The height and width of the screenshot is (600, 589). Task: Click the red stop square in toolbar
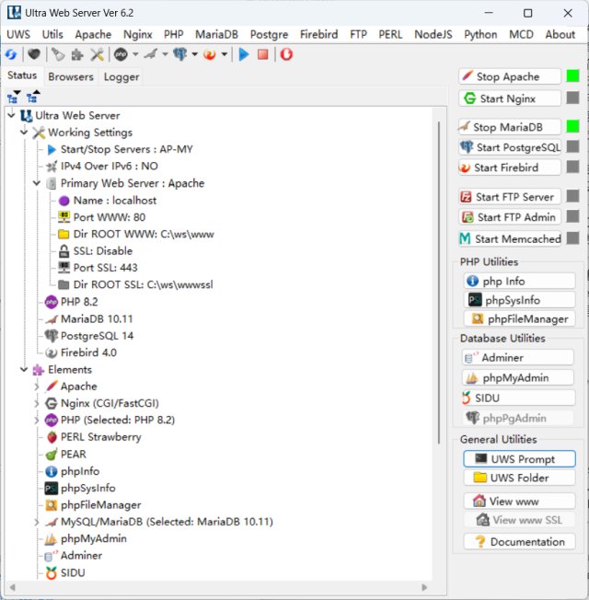[x=263, y=55]
